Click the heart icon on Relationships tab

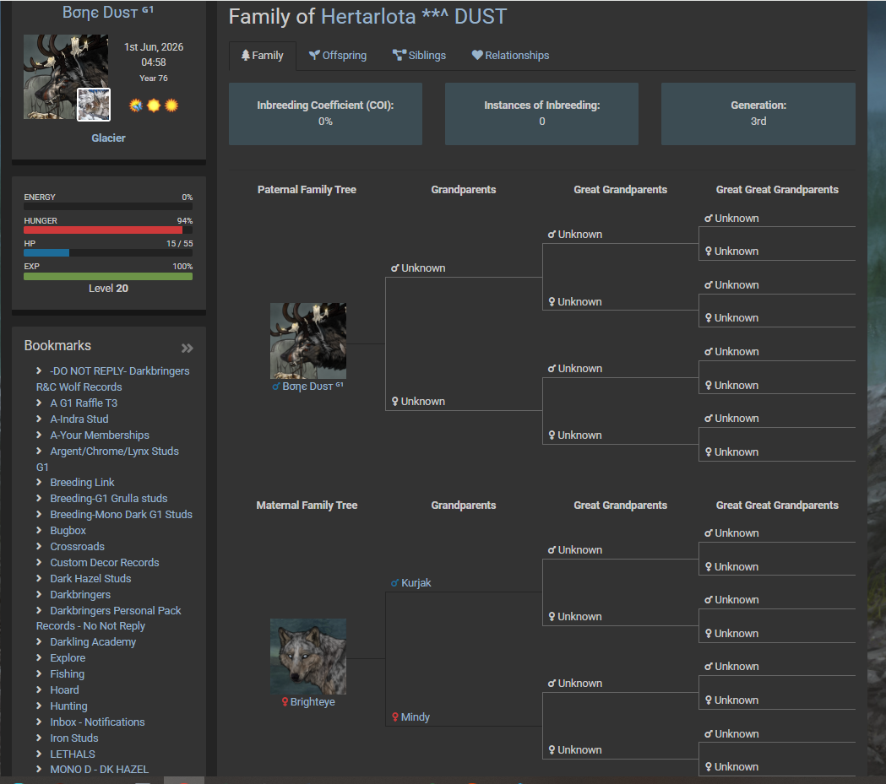tap(477, 55)
